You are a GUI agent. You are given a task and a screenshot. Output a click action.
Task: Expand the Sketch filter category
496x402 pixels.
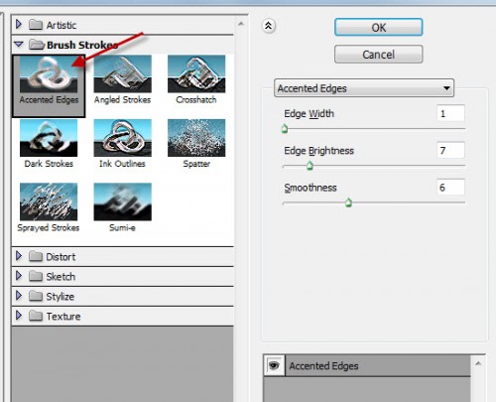click(19, 276)
